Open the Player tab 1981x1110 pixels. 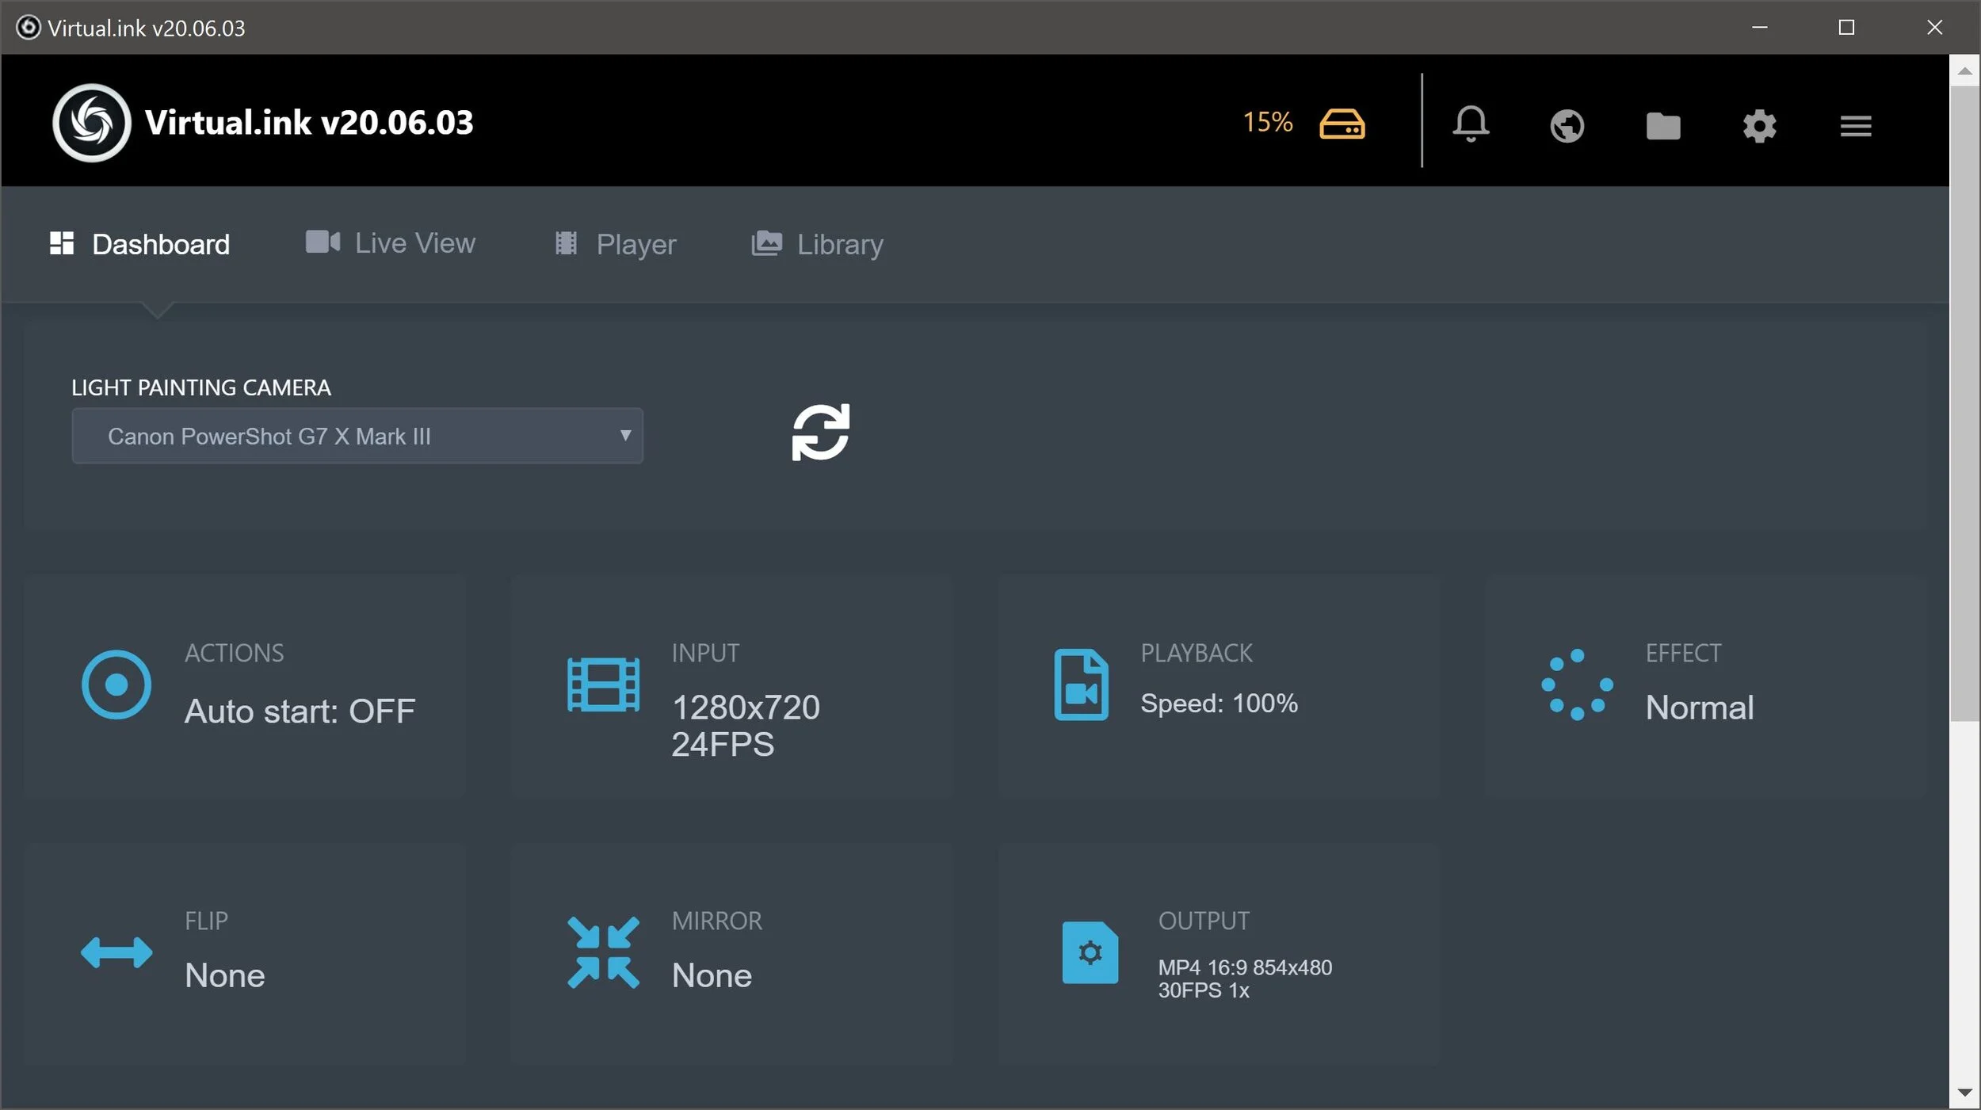coord(616,244)
